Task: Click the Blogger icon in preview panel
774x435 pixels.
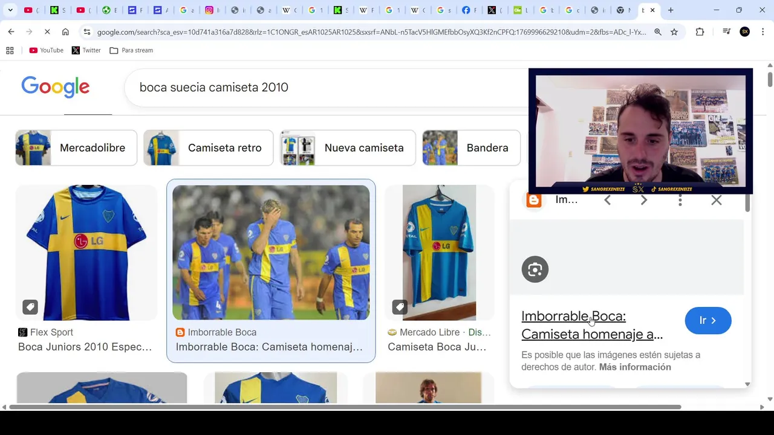Action: (x=534, y=200)
